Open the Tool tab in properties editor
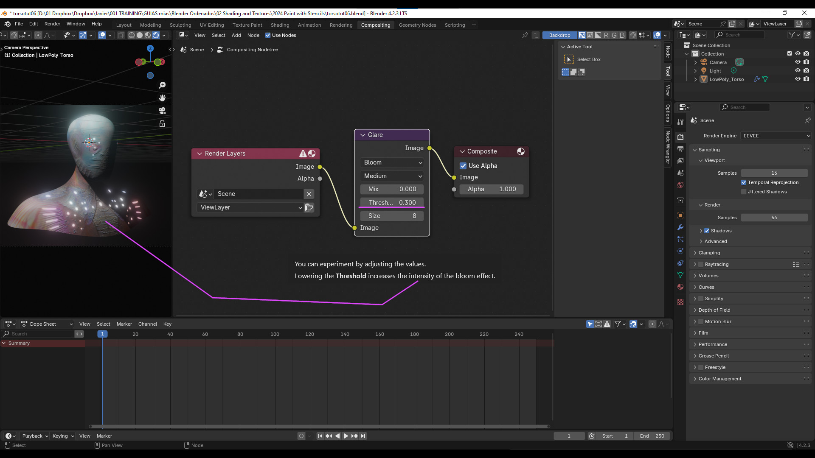This screenshot has width=815, height=458. (x=680, y=122)
